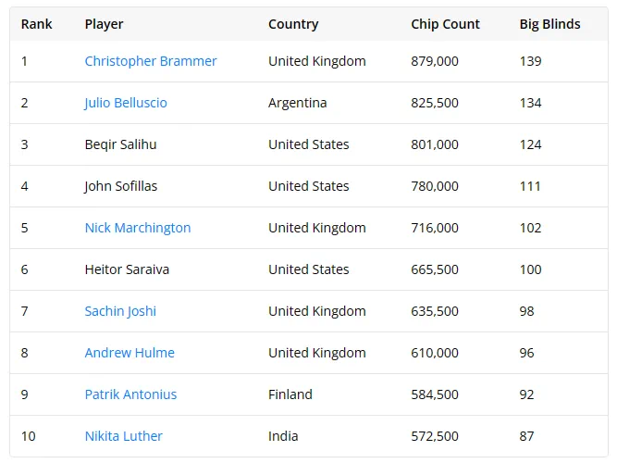This screenshot has height=463, width=617.
Task: Click the Julio Belluscio link
Action: click(x=126, y=103)
